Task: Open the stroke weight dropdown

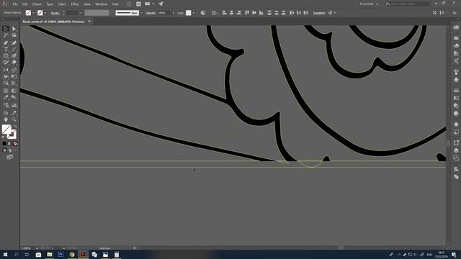Action: coord(80,13)
